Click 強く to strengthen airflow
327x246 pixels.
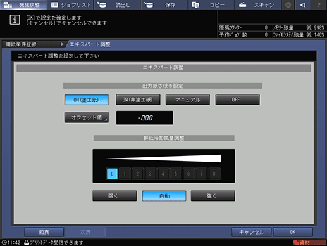click(213, 196)
